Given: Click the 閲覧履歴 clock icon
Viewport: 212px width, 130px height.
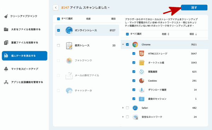Looking at the screenshot, I should pyautogui.click(x=142, y=72).
